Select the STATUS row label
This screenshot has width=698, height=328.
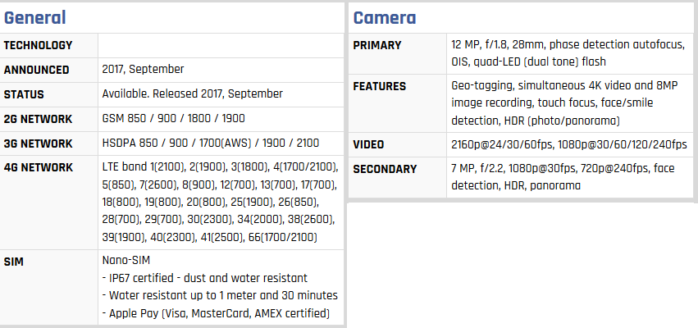[24, 94]
